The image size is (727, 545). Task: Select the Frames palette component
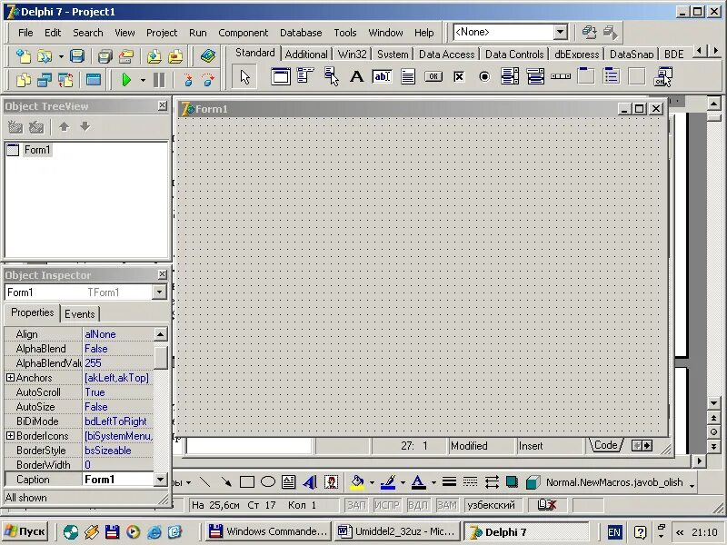click(x=281, y=76)
